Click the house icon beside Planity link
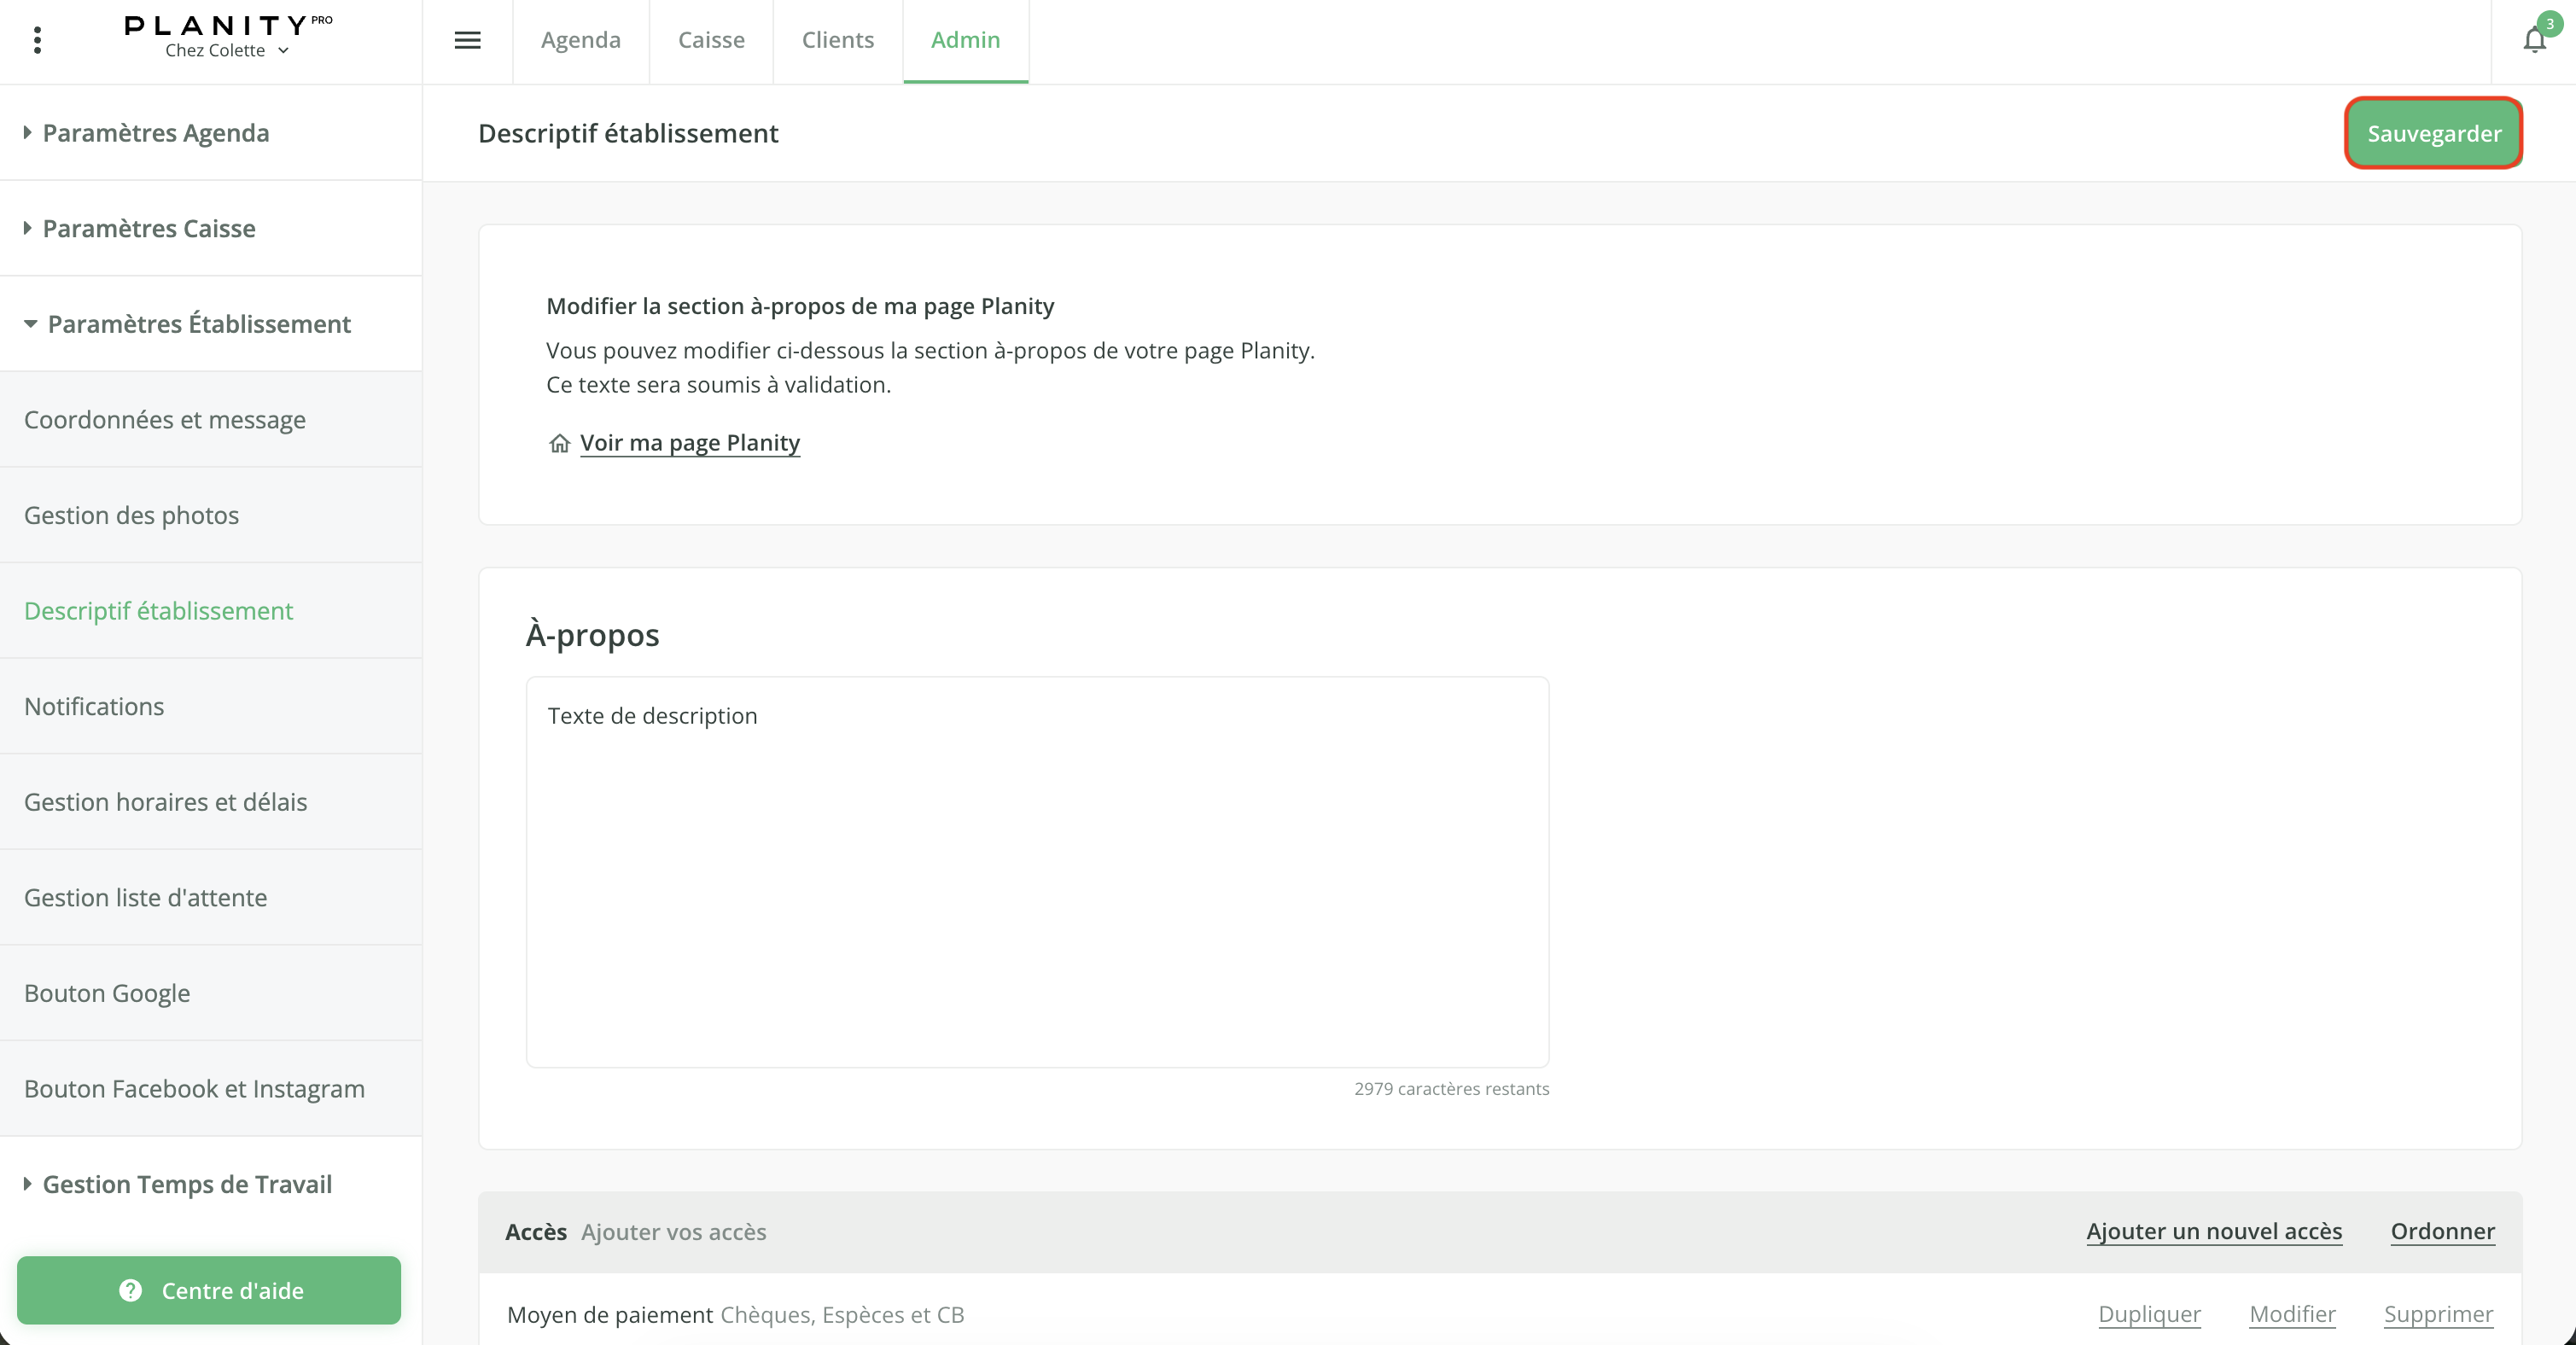Image resolution: width=2576 pixels, height=1345 pixels. pyautogui.click(x=559, y=443)
